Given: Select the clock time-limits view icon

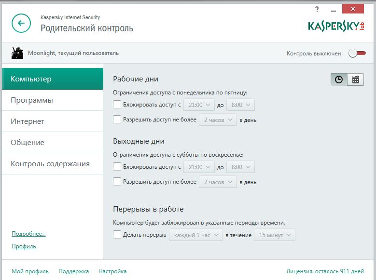Looking at the screenshot, I should pos(339,80).
